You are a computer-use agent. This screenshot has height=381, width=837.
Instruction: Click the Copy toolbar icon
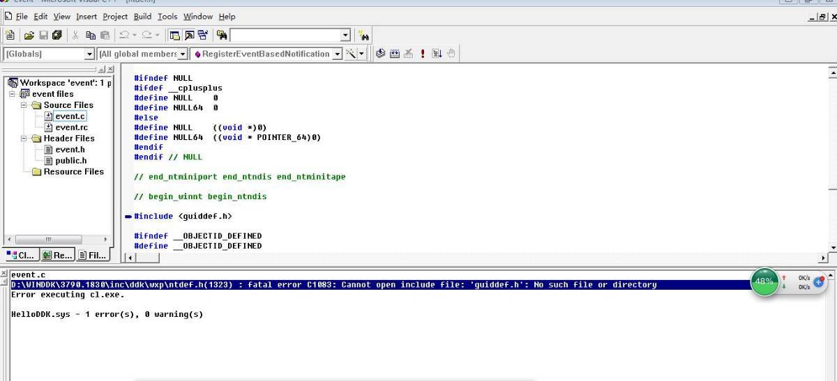91,35
